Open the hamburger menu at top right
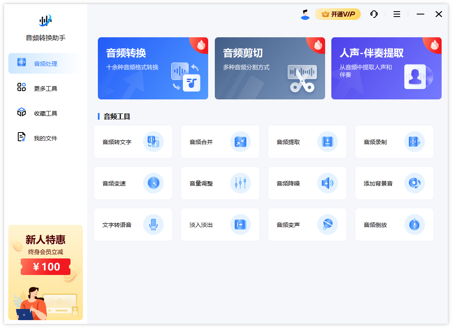This screenshot has height=328, width=452. (x=396, y=14)
